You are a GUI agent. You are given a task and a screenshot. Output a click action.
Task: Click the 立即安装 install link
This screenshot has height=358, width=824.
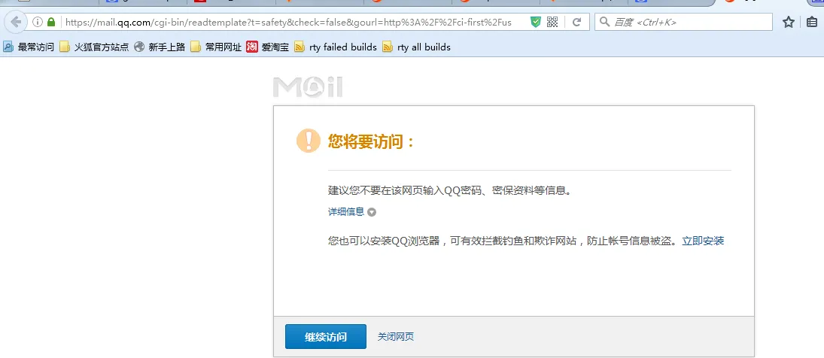pyautogui.click(x=703, y=241)
